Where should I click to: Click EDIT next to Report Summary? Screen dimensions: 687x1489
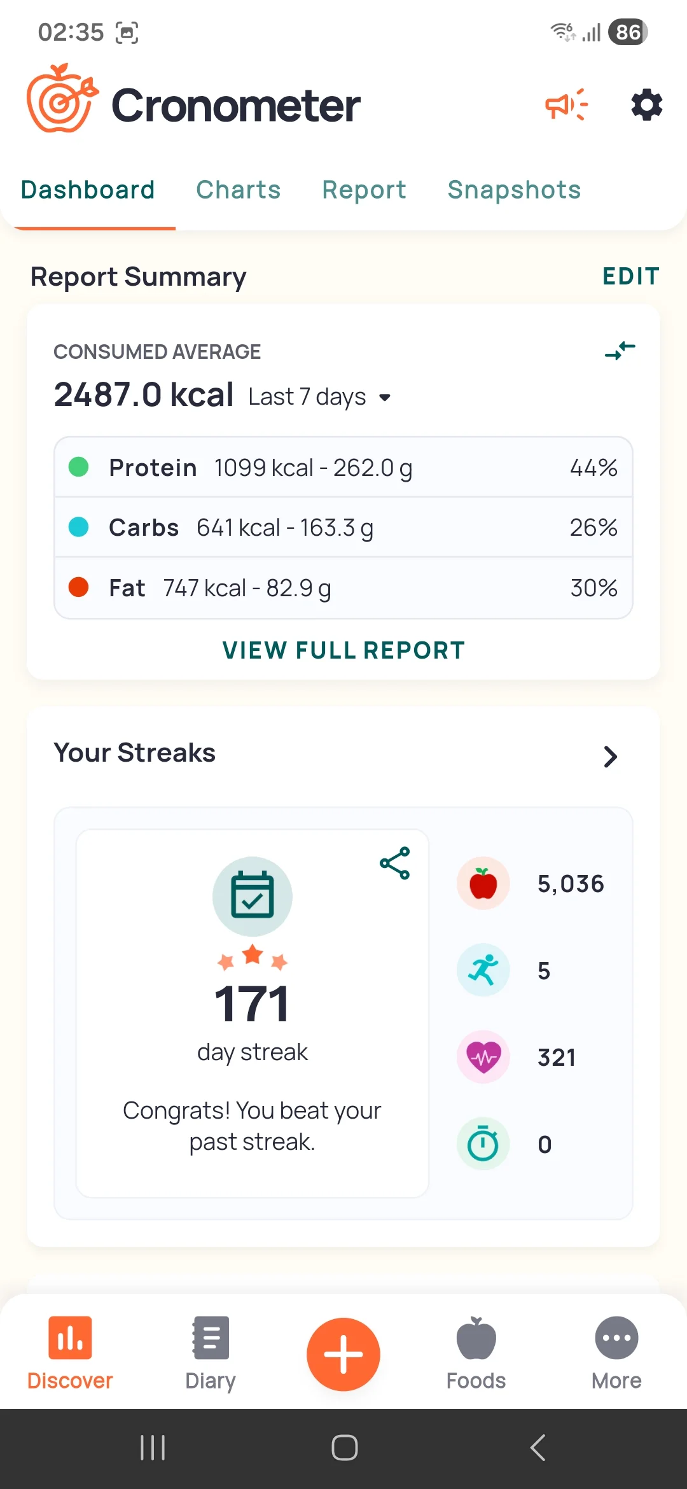click(631, 276)
